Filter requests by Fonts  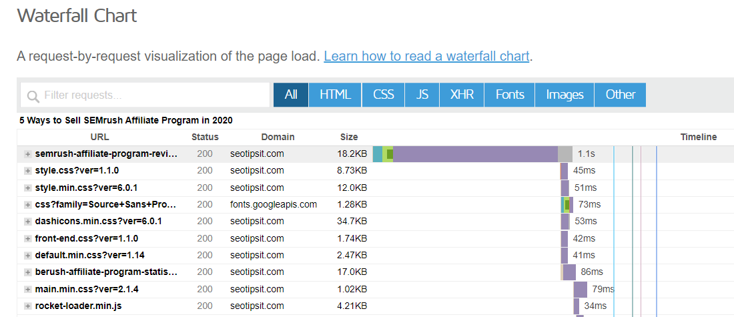point(510,95)
